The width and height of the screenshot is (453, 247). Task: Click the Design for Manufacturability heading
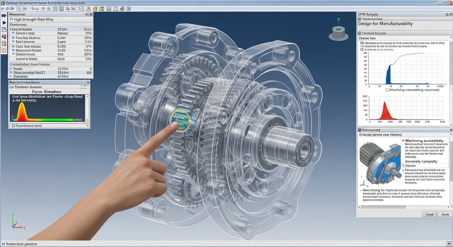click(x=385, y=24)
